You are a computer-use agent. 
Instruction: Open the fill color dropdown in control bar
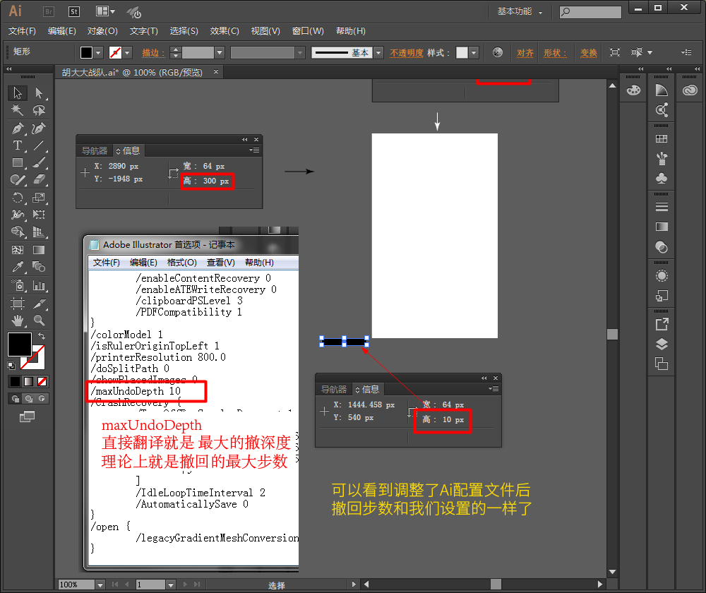pos(99,53)
